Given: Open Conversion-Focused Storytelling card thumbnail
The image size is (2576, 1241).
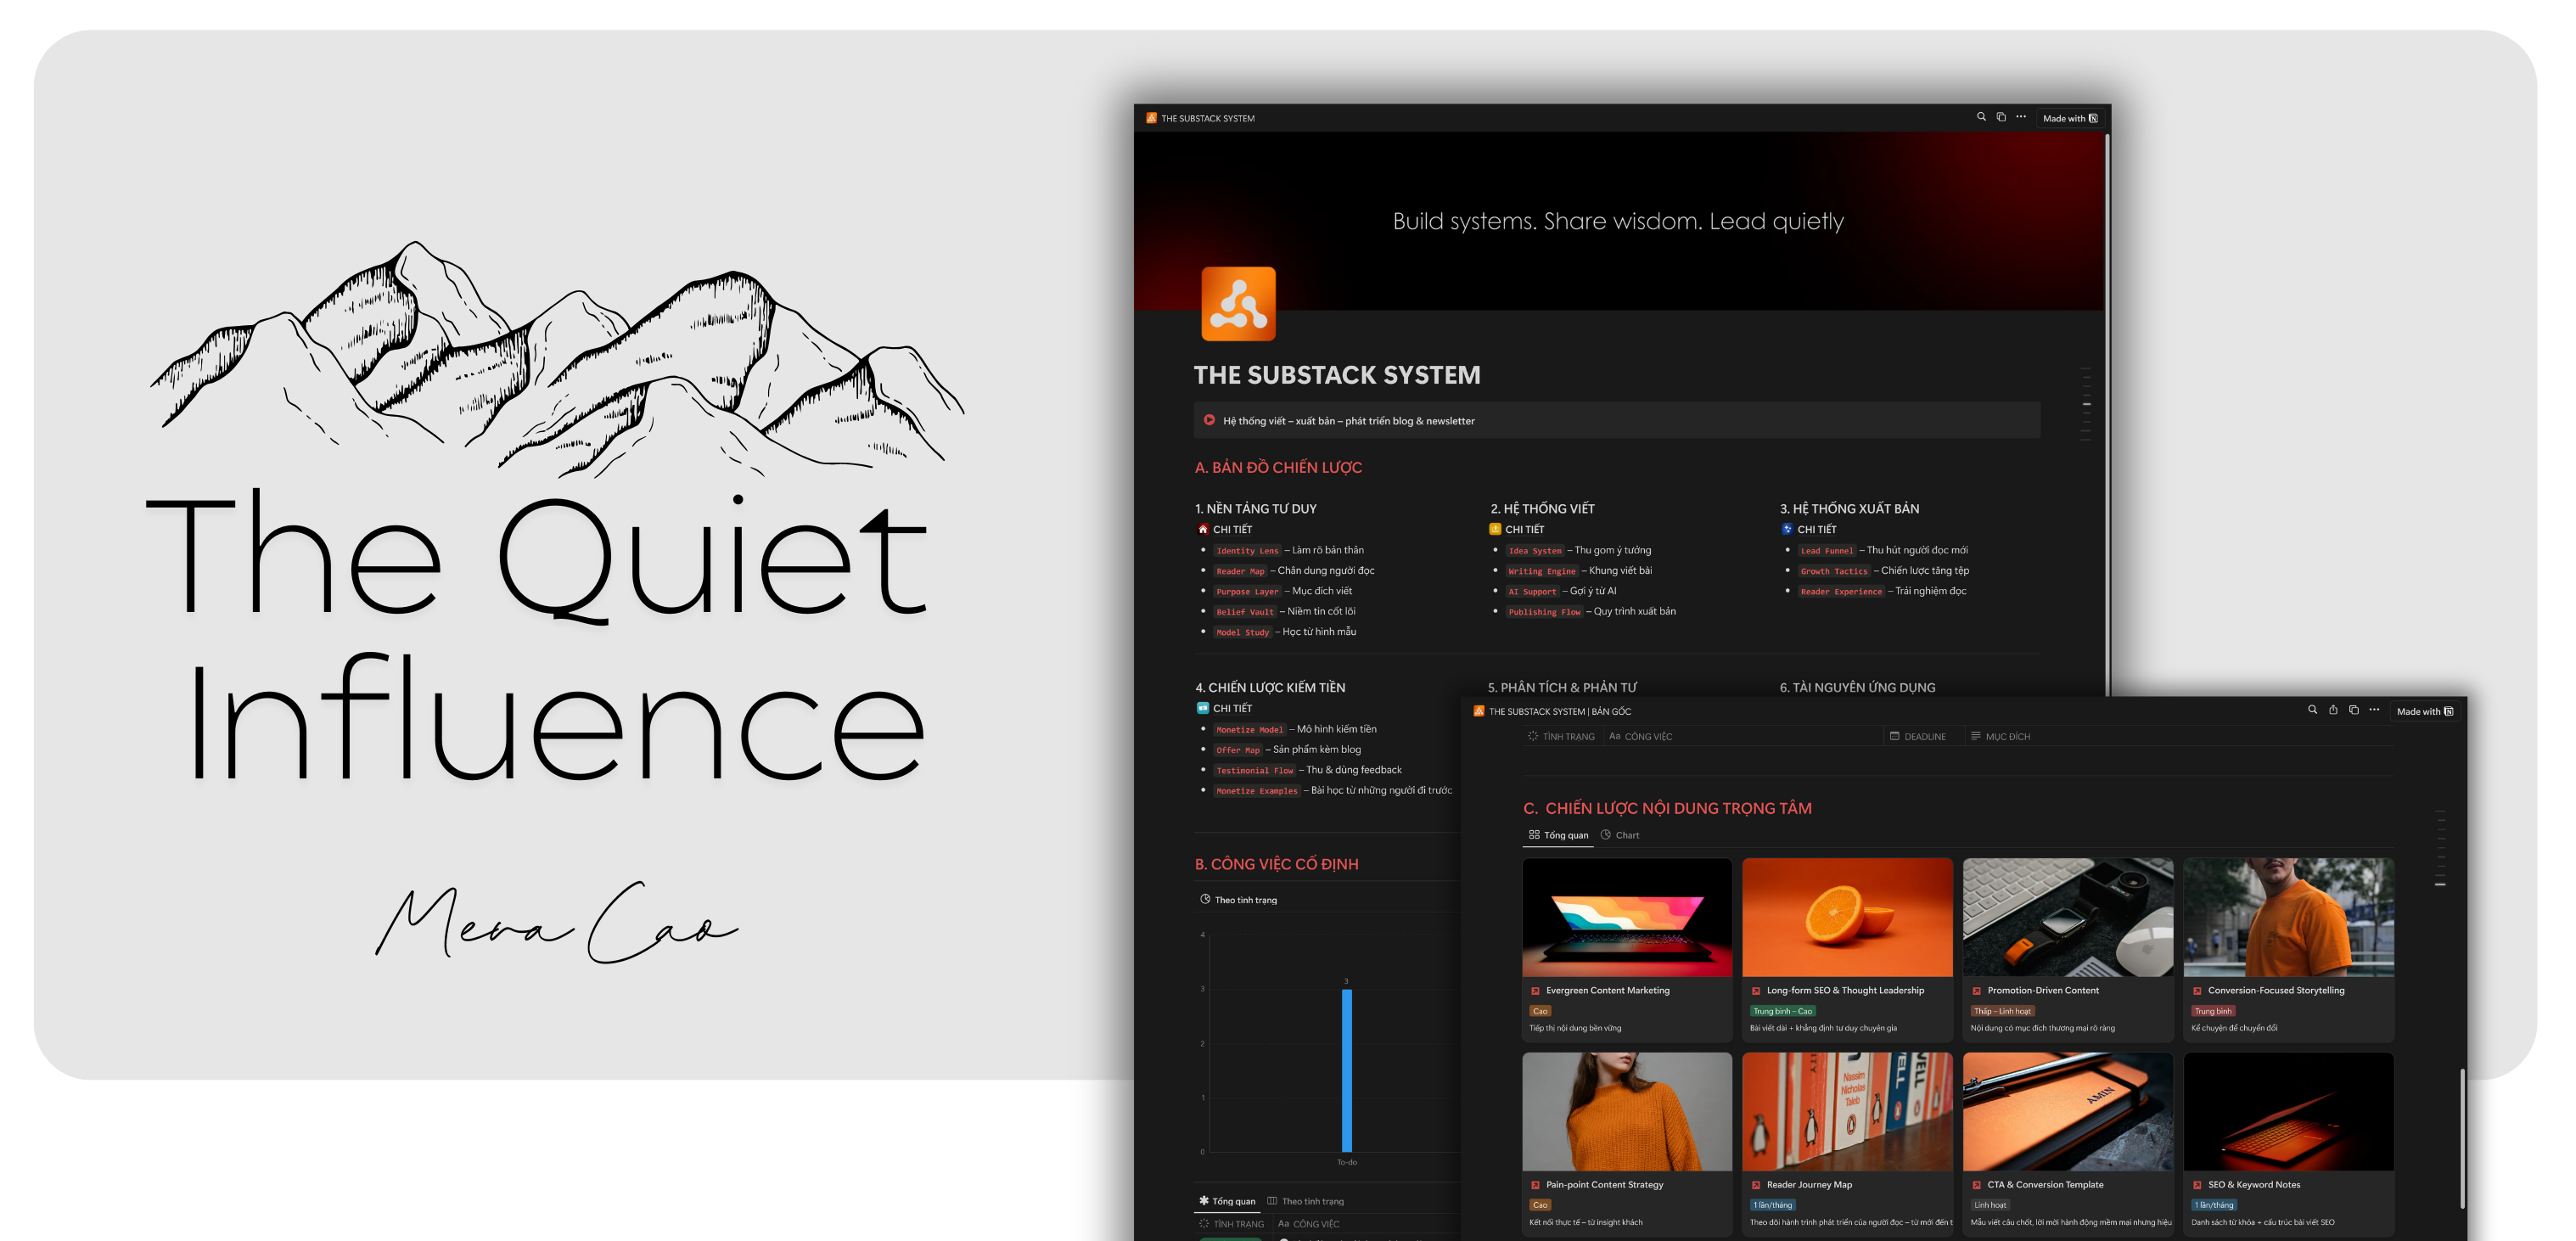Looking at the screenshot, I should [x=2288, y=917].
